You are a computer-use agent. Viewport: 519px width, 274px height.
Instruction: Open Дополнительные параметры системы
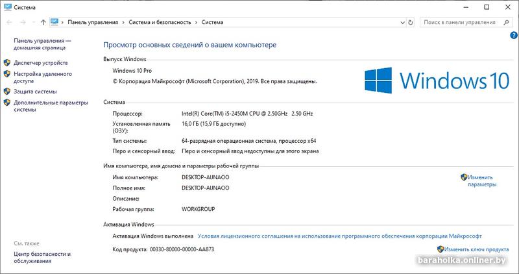point(51,106)
